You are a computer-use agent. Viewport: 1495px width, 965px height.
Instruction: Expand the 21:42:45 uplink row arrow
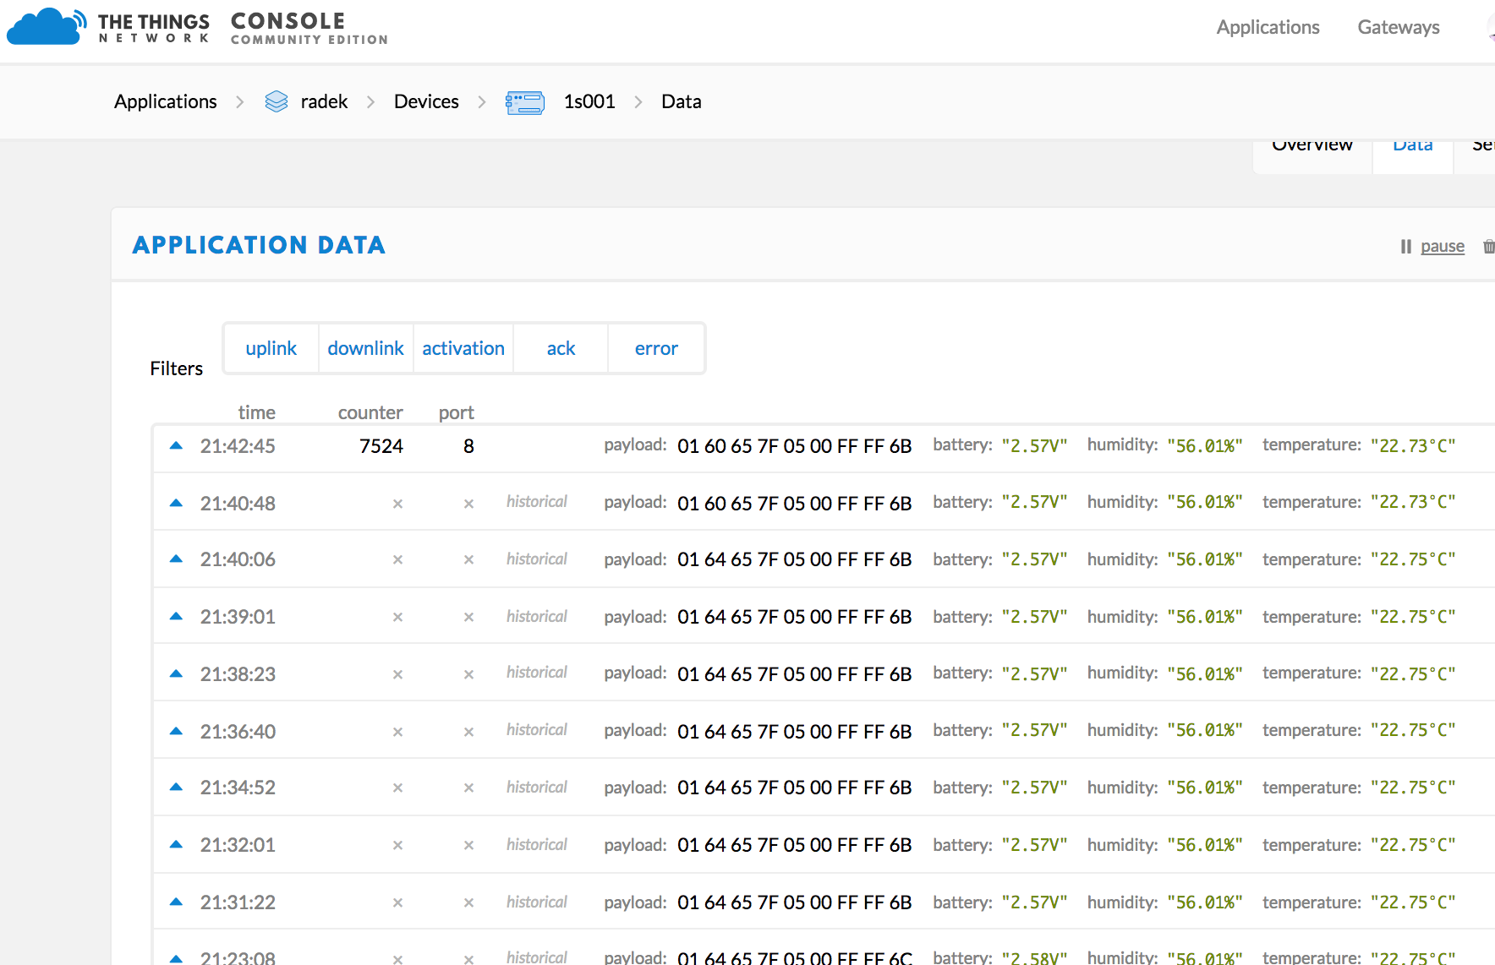[x=176, y=445]
